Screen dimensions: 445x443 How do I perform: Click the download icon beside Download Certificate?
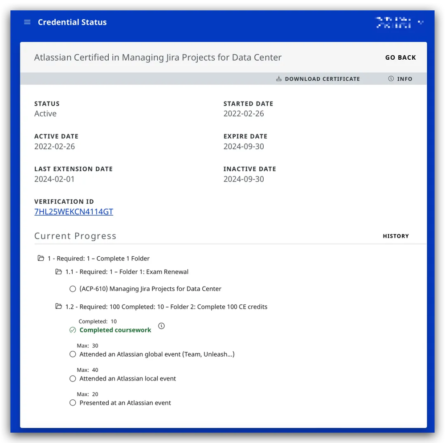click(279, 78)
